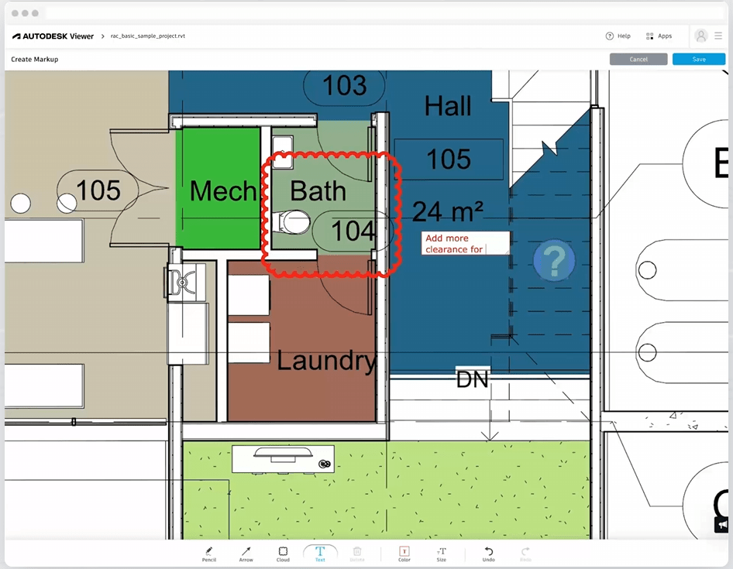Open the markup Color picker
This screenshot has width=733, height=569.
(404, 554)
